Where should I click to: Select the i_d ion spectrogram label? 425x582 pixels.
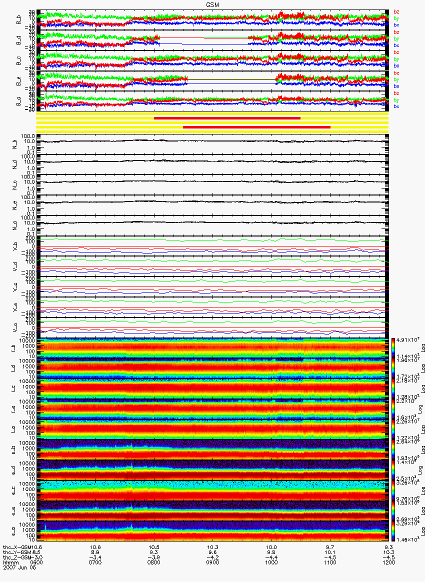[x=13, y=369]
